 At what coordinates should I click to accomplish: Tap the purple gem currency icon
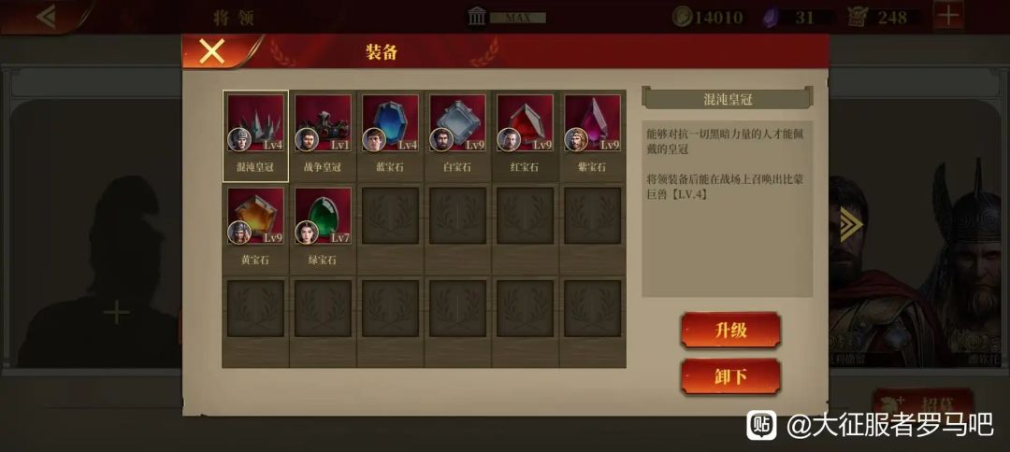(x=772, y=18)
